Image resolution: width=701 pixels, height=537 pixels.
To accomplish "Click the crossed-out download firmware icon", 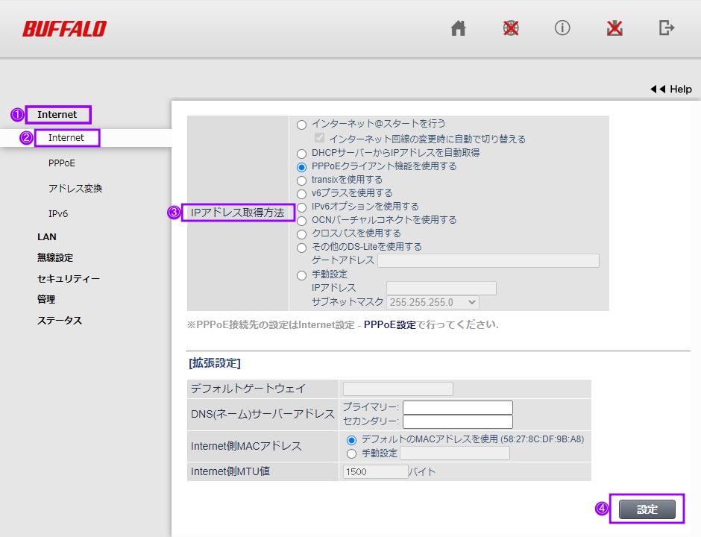I will (x=614, y=28).
